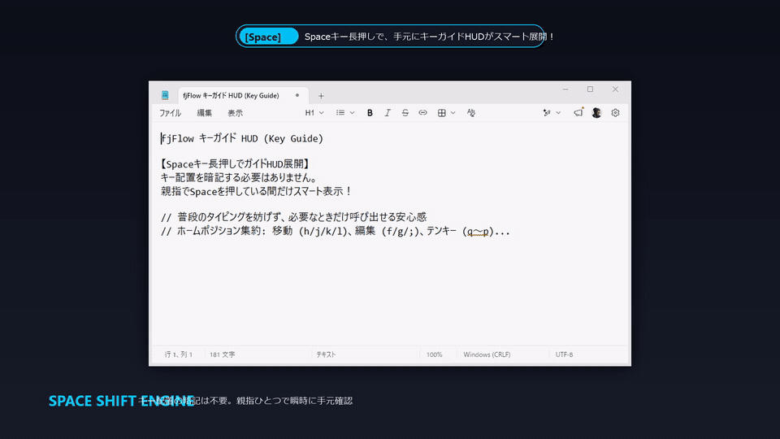Click the comment line starting // 普段のタイピング
Screen dimensions: 780x439
[293, 217]
